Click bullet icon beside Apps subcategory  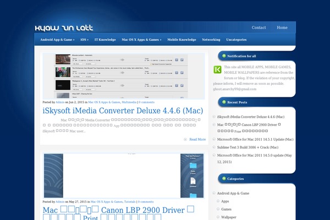(x=218, y=201)
